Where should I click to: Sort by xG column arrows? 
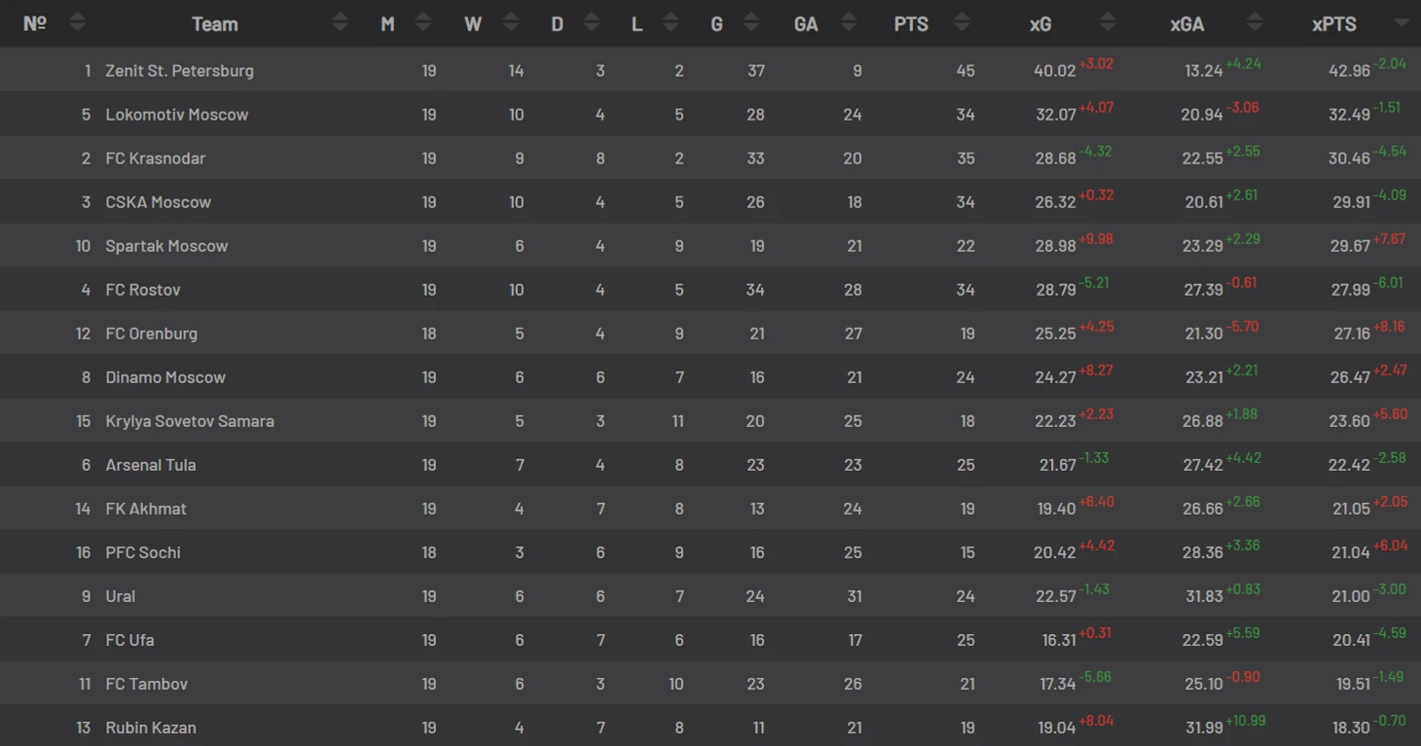click(x=1108, y=22)
